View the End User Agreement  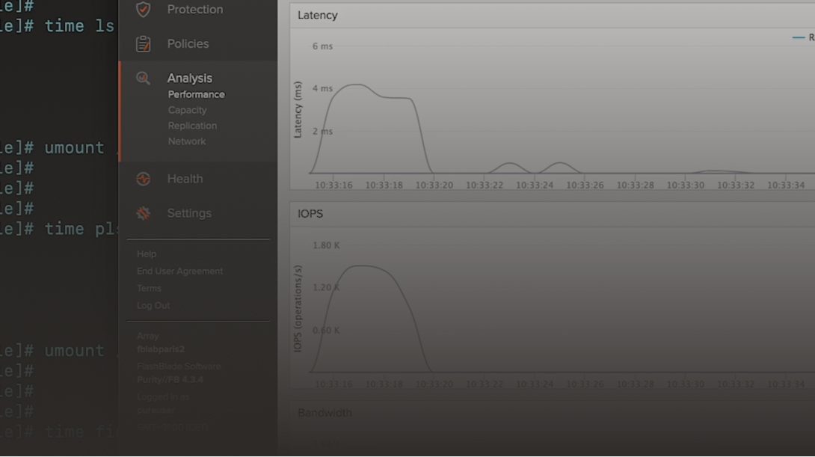(x=179, y=272)
